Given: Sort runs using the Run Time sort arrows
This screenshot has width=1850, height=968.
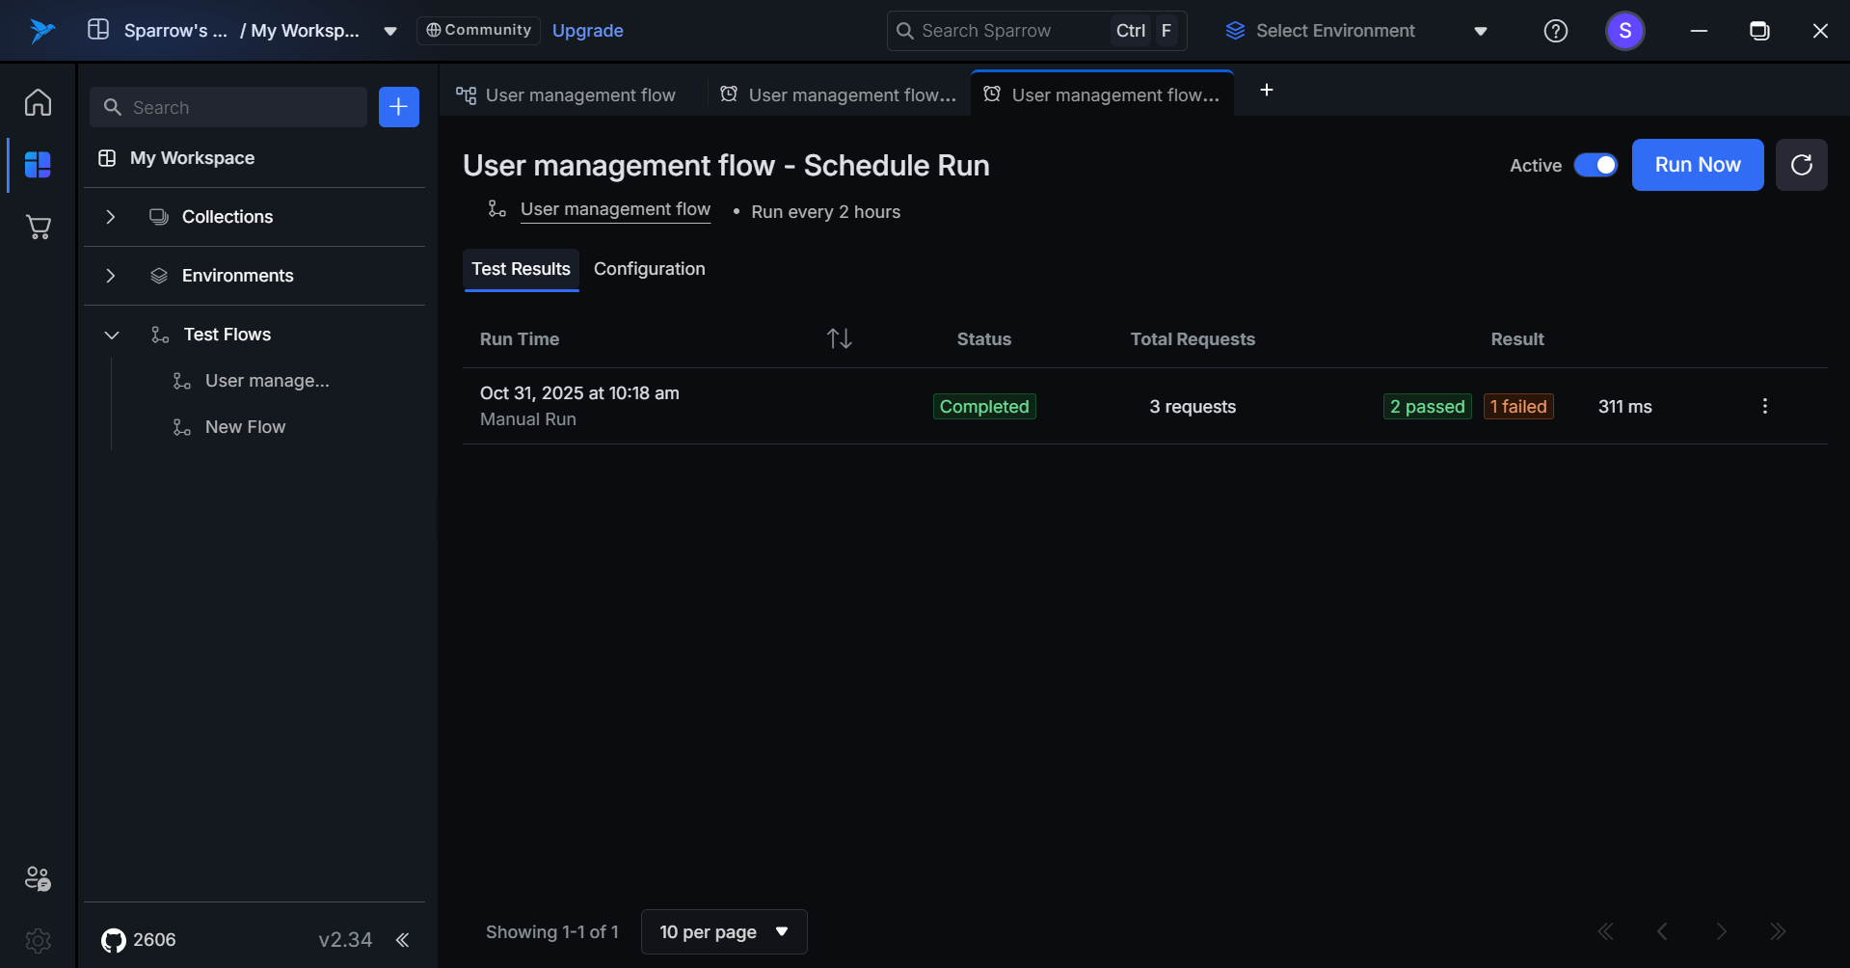Looking at the screenshot, I should coord(839,338).
